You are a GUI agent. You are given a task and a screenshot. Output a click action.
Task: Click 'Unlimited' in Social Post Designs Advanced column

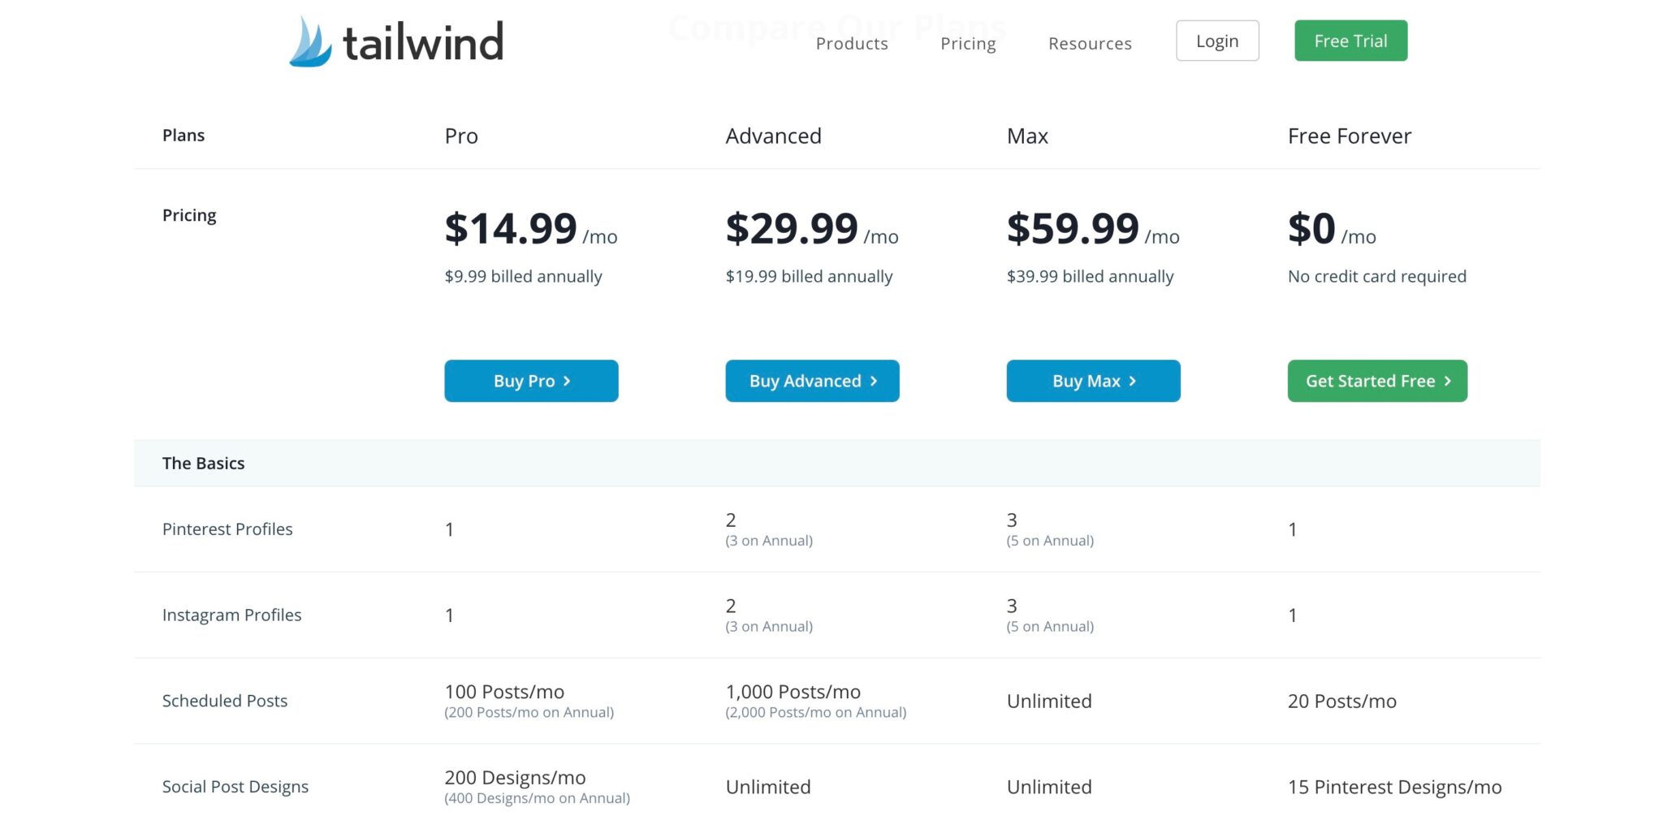click(767, 787)
